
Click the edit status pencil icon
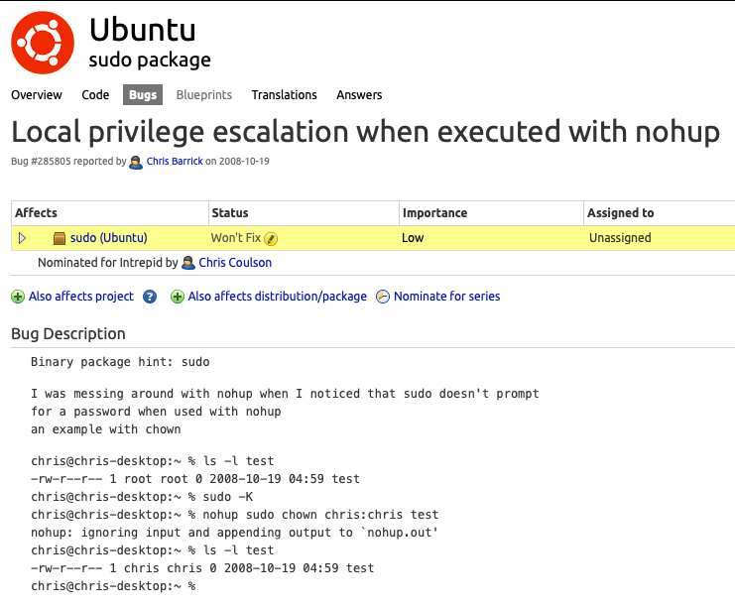coord(271,239)
